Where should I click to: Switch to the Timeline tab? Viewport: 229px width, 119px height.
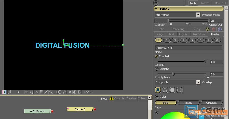(131, 98)
